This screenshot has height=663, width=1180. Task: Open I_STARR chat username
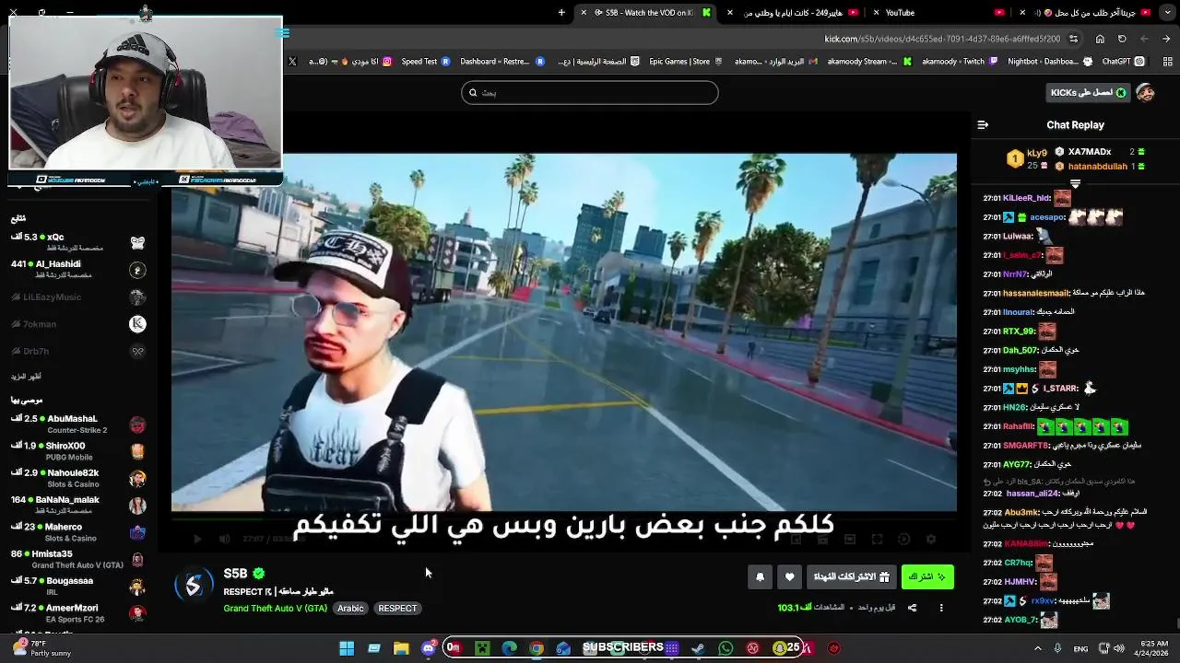pos(1060,389)
